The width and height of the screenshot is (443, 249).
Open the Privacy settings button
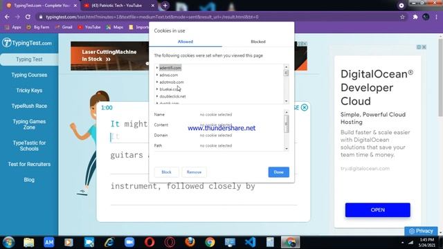(421, 231)
